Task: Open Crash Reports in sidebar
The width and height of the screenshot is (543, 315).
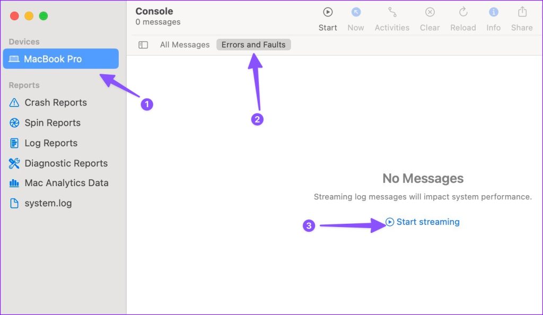Action: [55, 103]
